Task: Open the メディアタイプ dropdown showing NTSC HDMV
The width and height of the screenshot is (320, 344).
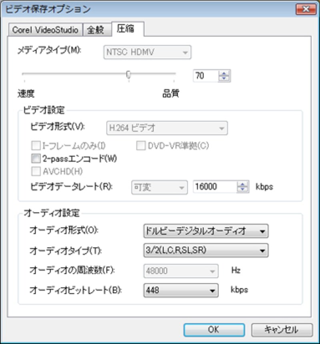Action: (147, 52)
